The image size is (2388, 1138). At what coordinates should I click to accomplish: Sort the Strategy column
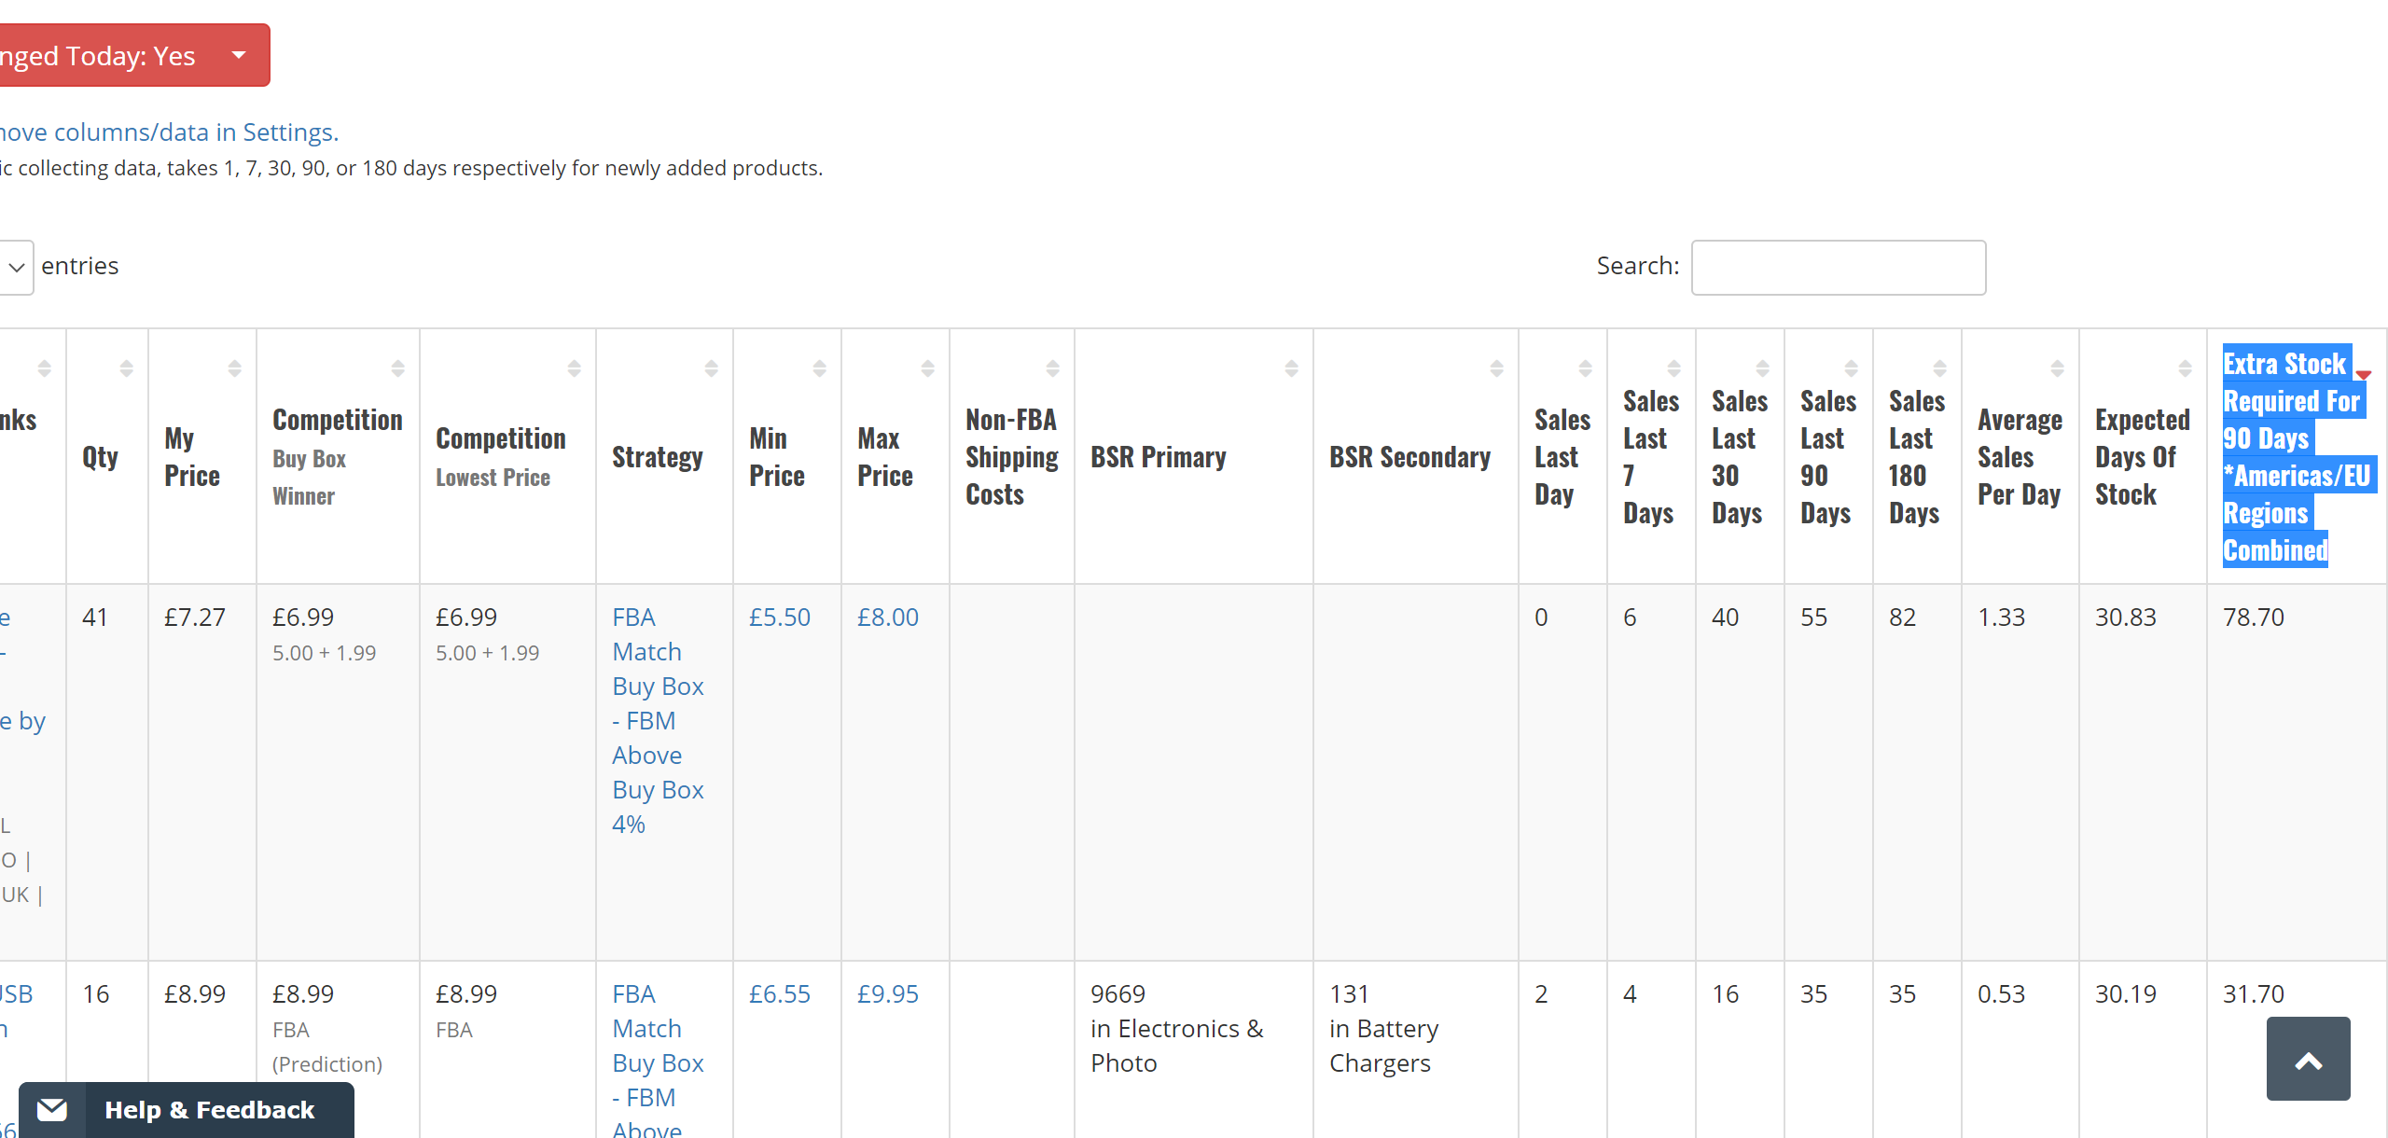click(x=711, y=368)
